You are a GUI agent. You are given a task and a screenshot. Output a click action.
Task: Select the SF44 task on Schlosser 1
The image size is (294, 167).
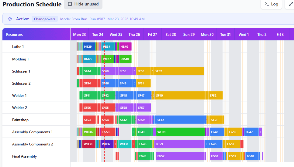[90, 71]
